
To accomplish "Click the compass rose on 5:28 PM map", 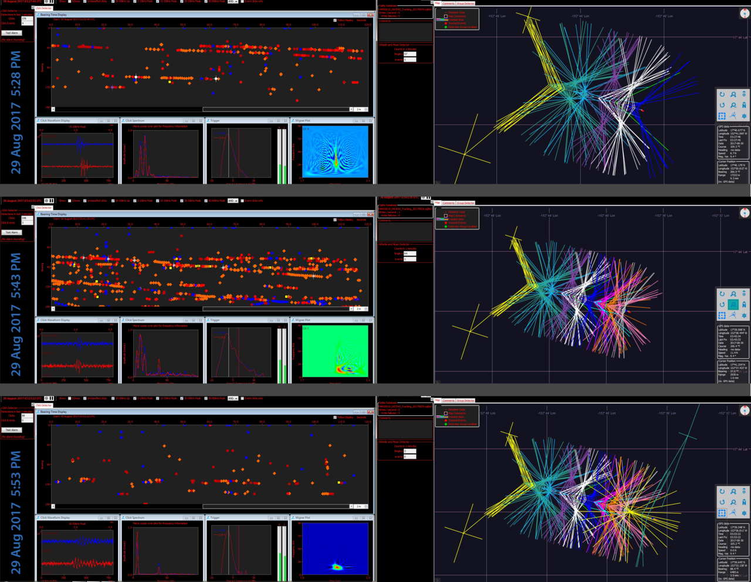I will (x=745, y=13).
